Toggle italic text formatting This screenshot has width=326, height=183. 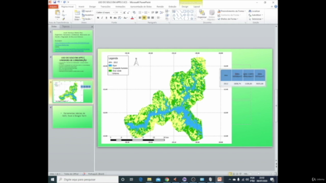102,18
